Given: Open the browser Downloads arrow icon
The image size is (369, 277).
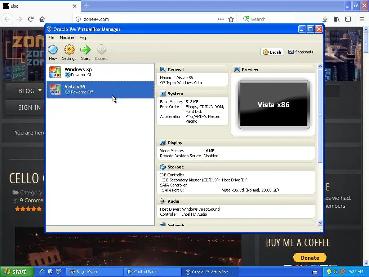Looking at the screenshot, I should pos(325,19).
